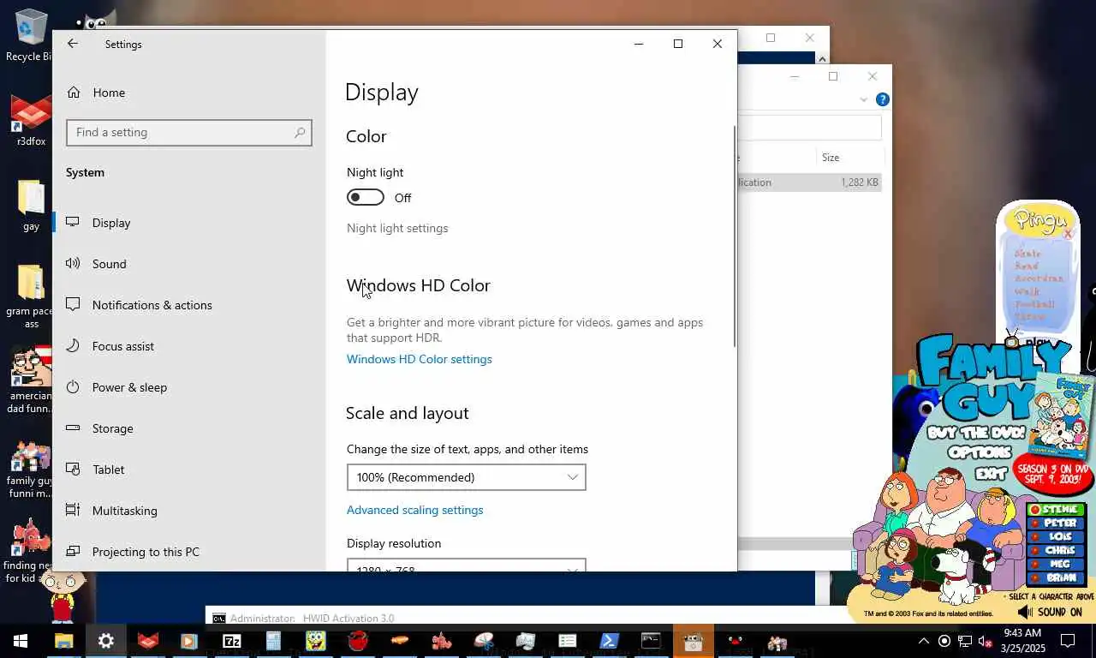The height and width of the screenshot is (658, 1096).
Task: Open the 7-Zip taskbar icon
Action: 232,641
